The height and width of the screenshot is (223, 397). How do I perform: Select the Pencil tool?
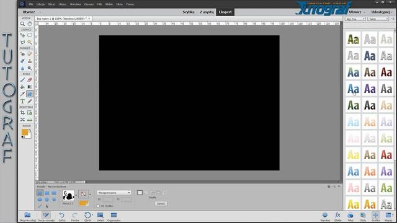pos(30,101)
